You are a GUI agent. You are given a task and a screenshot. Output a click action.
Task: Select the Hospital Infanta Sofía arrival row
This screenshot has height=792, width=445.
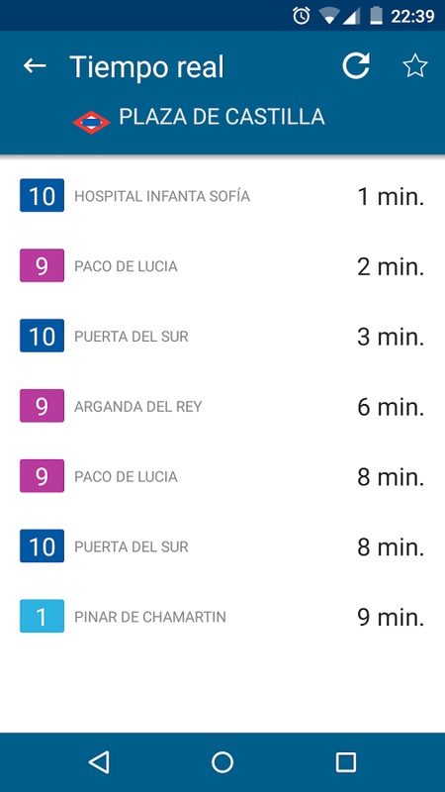[x=222, y=195]
